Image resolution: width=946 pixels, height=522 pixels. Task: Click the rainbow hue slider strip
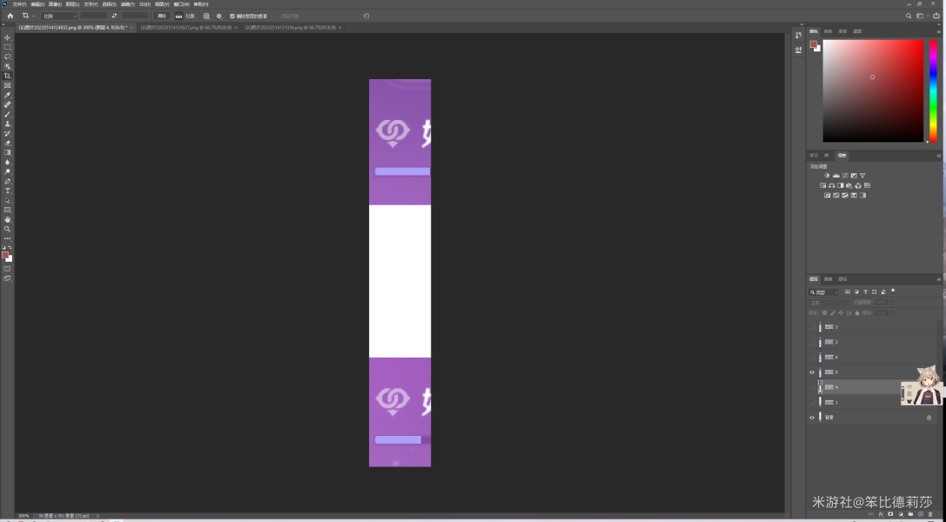pos(933,90)
